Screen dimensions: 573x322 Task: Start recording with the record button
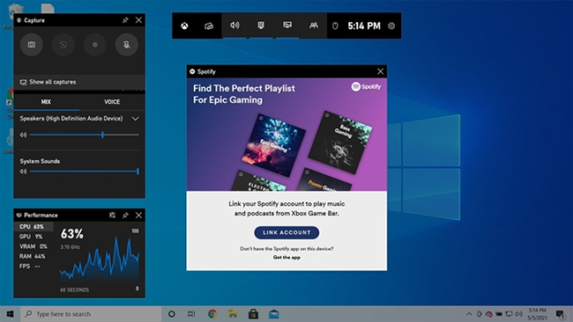pos(95,45)
